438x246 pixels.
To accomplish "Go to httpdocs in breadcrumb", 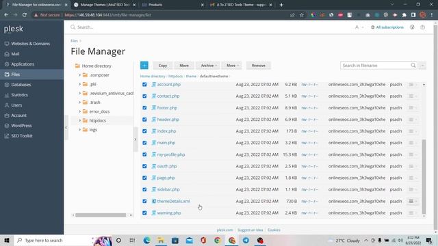I will click(x=175, y=76).
